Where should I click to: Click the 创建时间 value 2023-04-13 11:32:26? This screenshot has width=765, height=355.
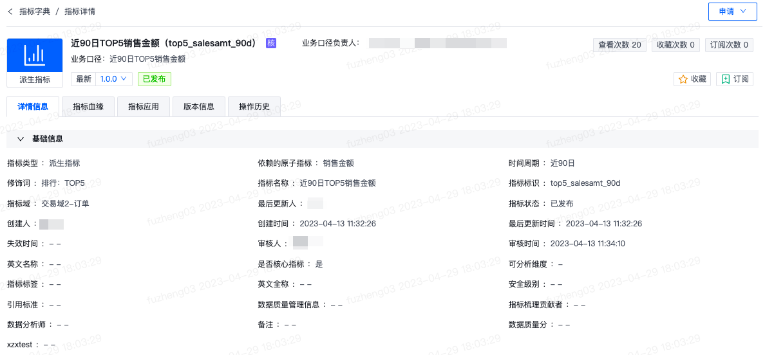337,224
